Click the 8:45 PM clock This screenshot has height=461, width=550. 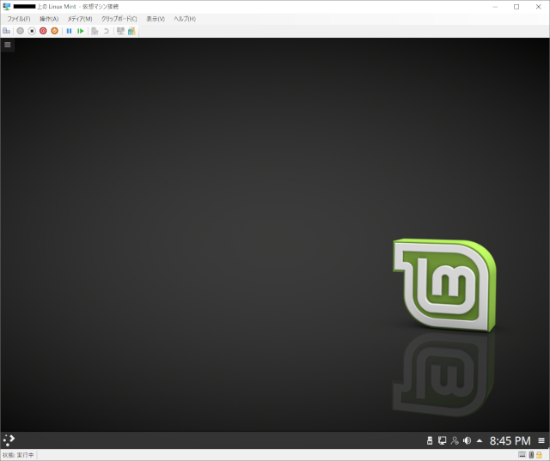pos(510,440)
